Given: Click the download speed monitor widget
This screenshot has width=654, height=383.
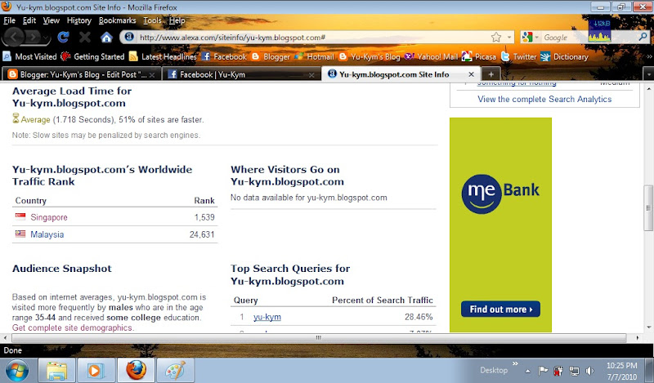Looking at the screenshot, I should coord(599,30).
